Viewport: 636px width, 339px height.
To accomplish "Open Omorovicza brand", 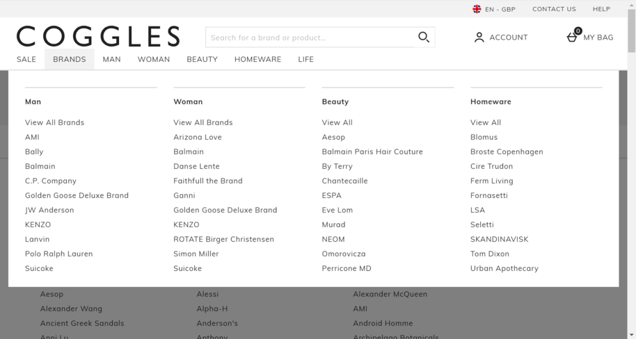I will coord(344,254).
